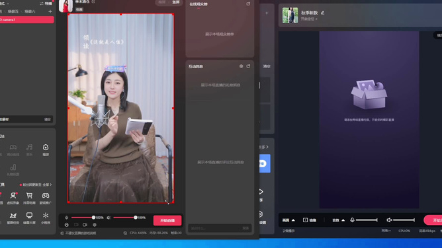Switch to 场景五 scene tab
The height and width of the screenshot is (248, 442).
tap(13, 11)
